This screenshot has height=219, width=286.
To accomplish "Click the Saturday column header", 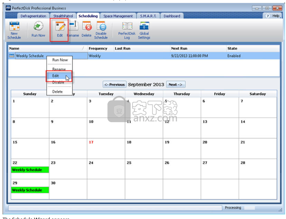I will (258, 94).
